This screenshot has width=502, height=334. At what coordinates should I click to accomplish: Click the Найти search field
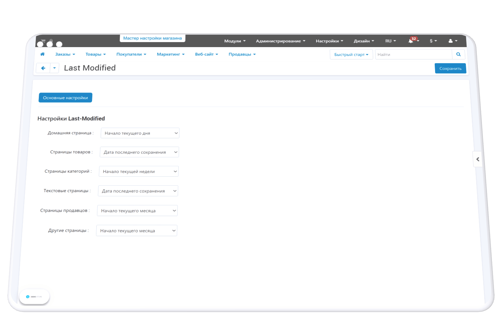pos(413,54)
